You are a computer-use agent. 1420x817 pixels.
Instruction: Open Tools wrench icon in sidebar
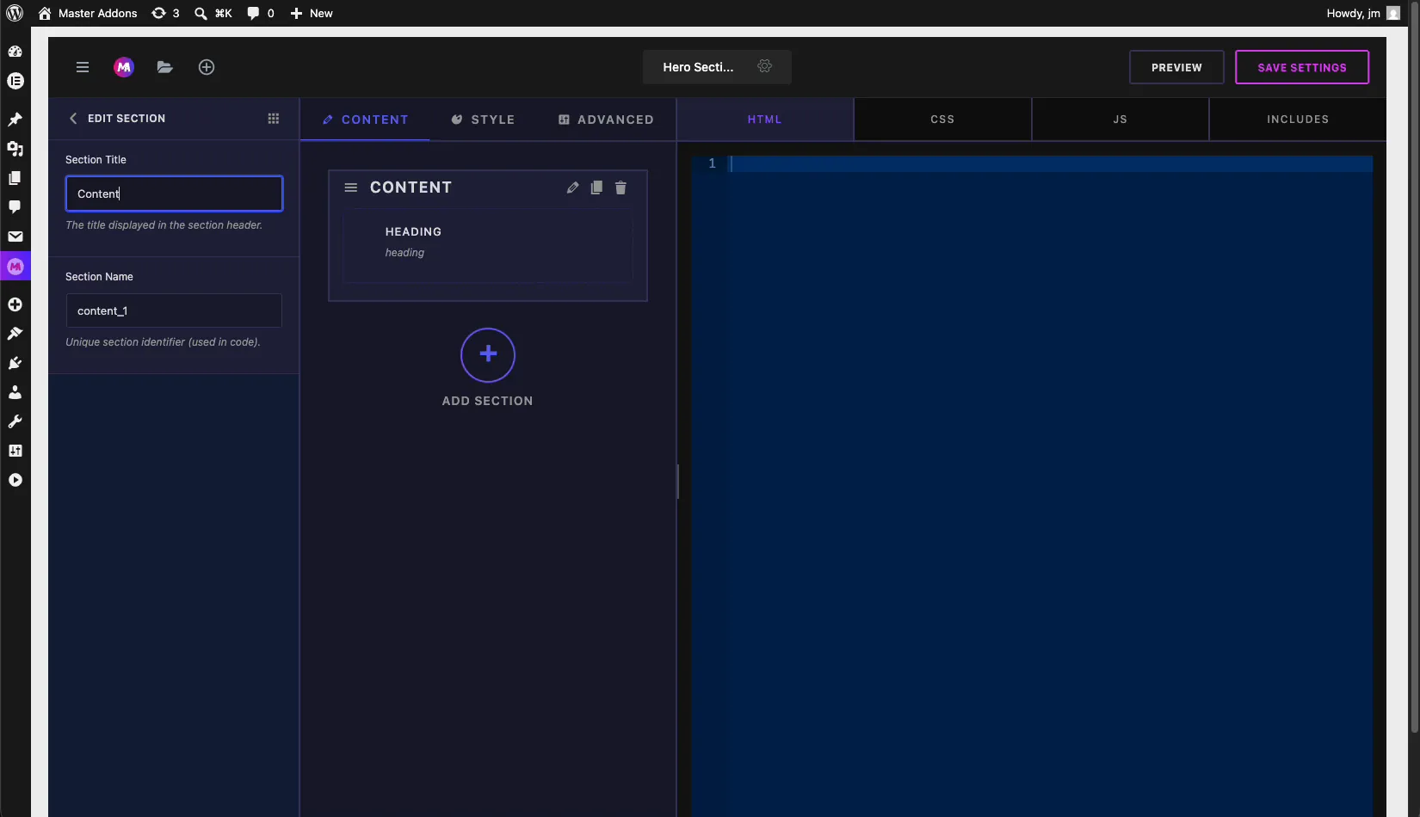tap(15, 421)
